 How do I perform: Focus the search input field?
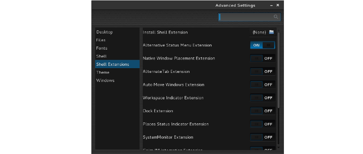[x=250, y=17]
